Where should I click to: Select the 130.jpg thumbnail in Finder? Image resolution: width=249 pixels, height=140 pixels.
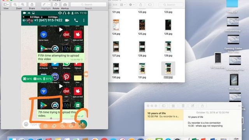pos(116,68)
